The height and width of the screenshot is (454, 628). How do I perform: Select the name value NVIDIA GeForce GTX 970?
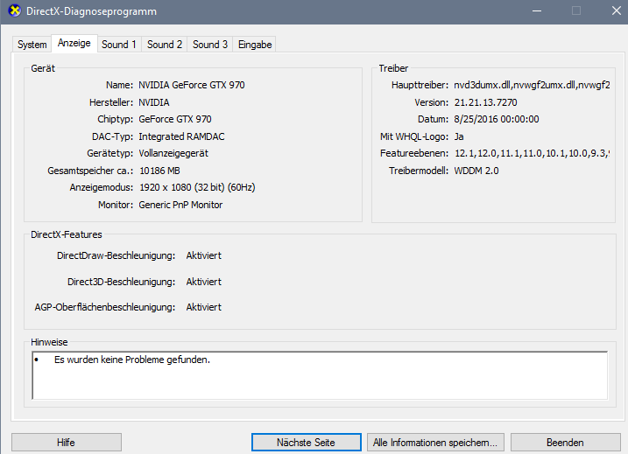pyautogui.click(x=192, y=85)
